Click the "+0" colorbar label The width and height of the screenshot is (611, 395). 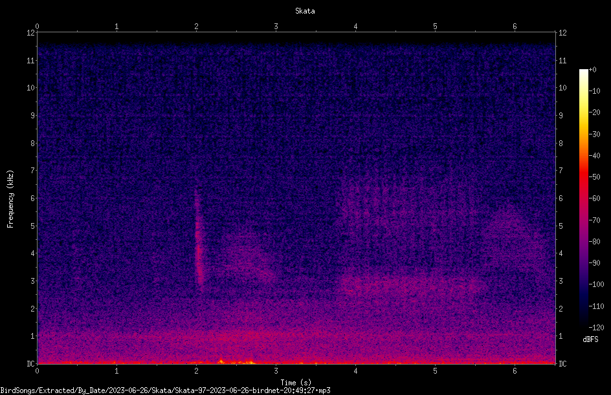click(x=592, y=70)
